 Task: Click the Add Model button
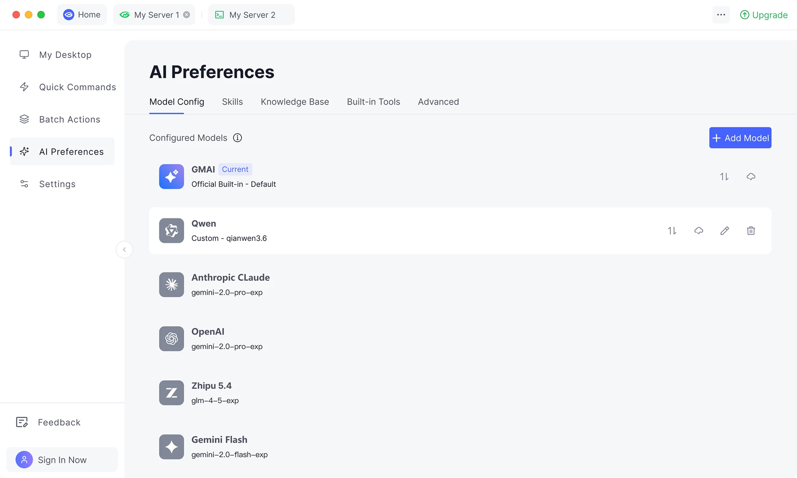(x=740, y=138)
